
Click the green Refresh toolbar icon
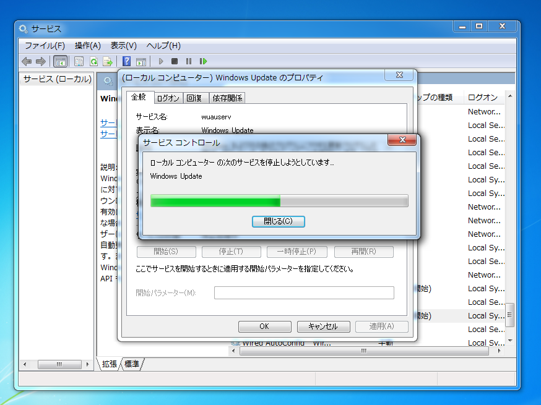93,62
